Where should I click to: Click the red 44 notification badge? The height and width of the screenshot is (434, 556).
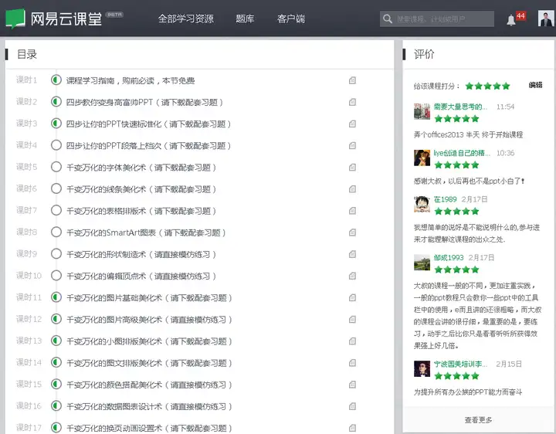[520, 15]
